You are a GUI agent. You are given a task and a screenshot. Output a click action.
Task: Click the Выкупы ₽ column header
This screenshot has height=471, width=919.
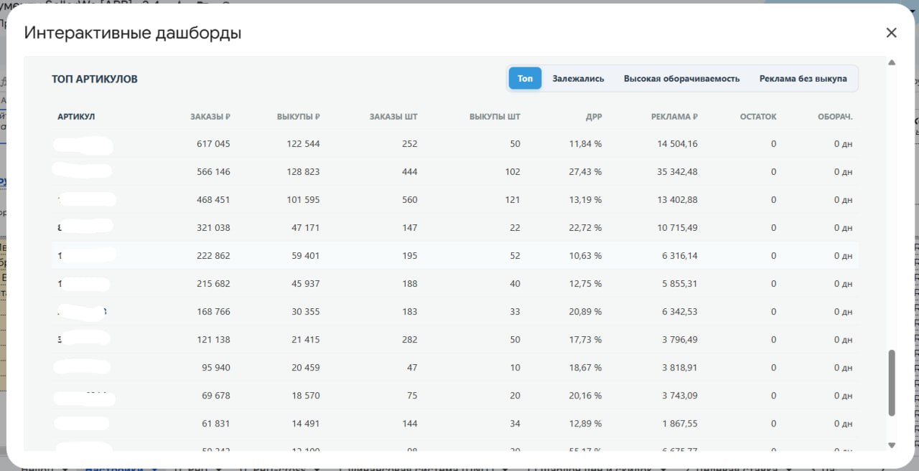click(x=299, y=116)
